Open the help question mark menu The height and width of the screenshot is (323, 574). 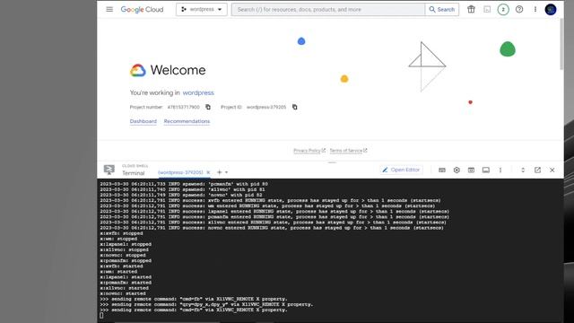click(519, 10)
